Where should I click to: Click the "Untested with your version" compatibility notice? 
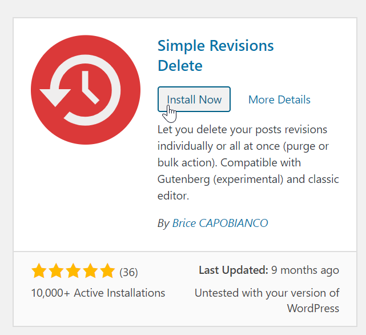tap(267, 293)
